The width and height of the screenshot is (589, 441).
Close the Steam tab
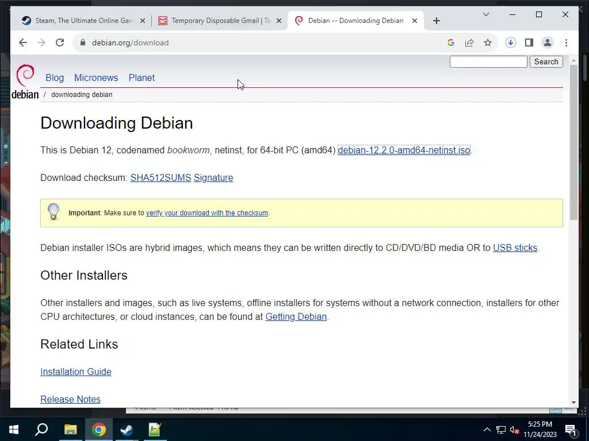(143, 21)
